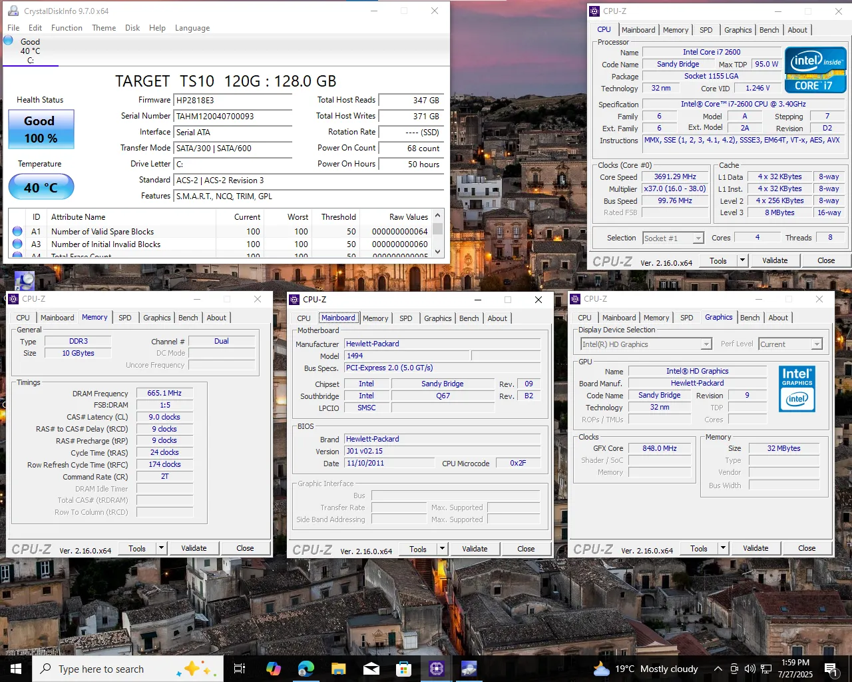Click the taskbar clock showing 1:59 PM
This screenshot has width=852, height=682.
click(795, 669)
